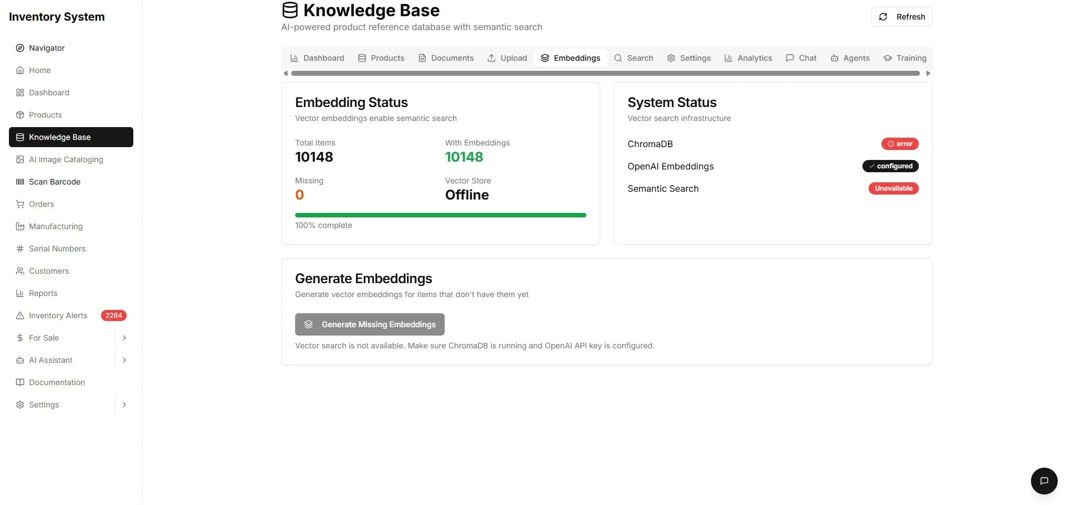Image resolution: width=1070 pixels, height=505 pixels.
Task: Click the sidebar Products box icon
Action: [20, 115]
